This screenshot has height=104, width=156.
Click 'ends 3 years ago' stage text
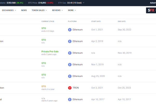(x=49, y=54)
